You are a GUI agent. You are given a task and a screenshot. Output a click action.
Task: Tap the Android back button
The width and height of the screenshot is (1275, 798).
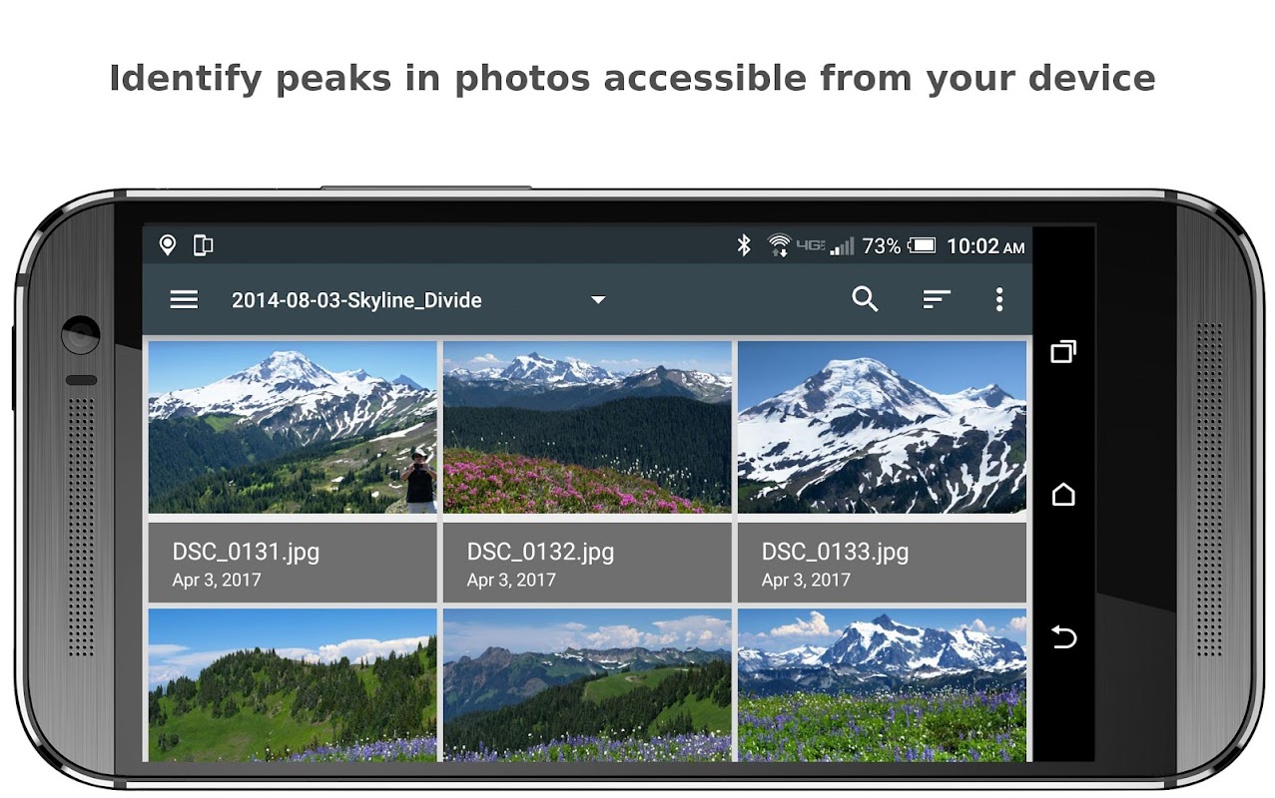coord(1063,636)
